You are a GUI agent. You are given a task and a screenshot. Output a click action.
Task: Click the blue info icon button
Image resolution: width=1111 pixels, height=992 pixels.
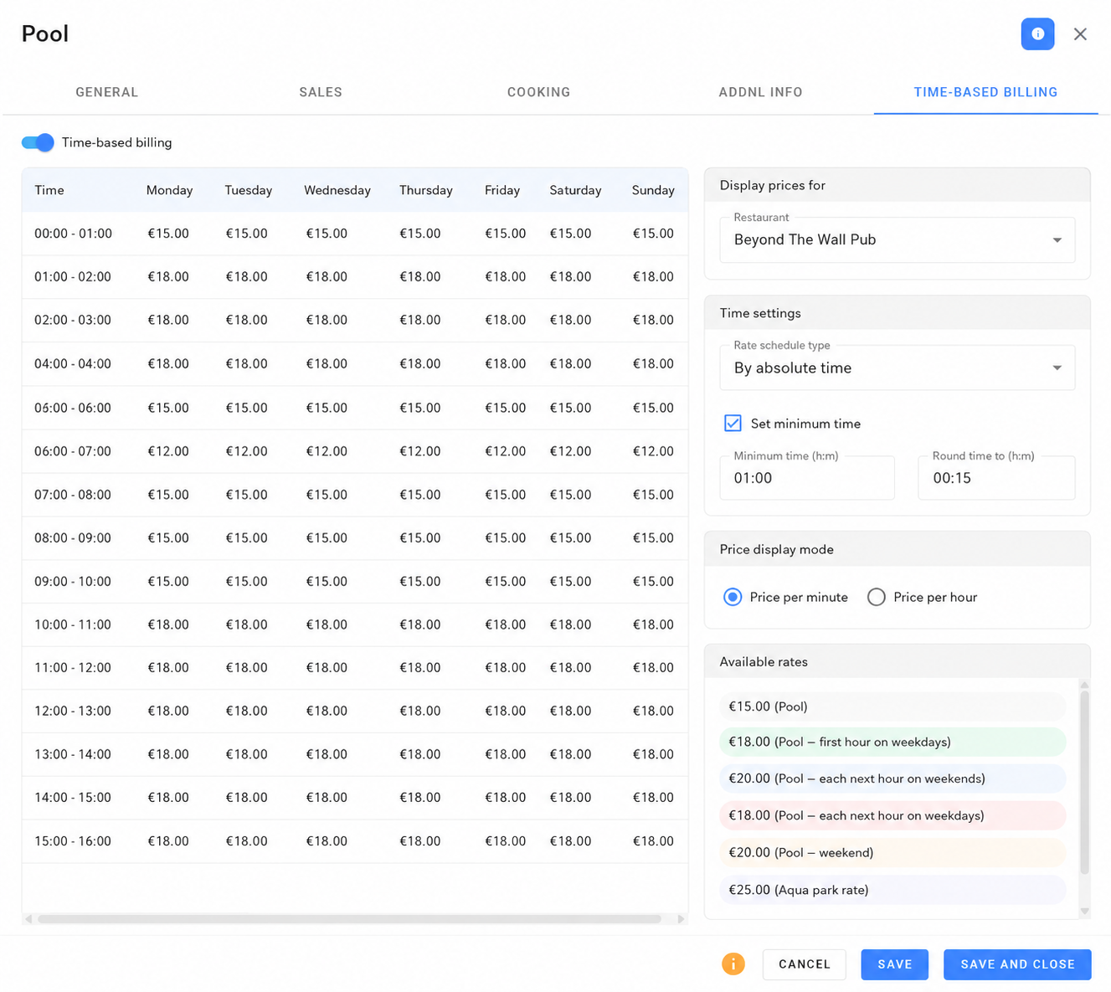click(x=1037, y=34)
